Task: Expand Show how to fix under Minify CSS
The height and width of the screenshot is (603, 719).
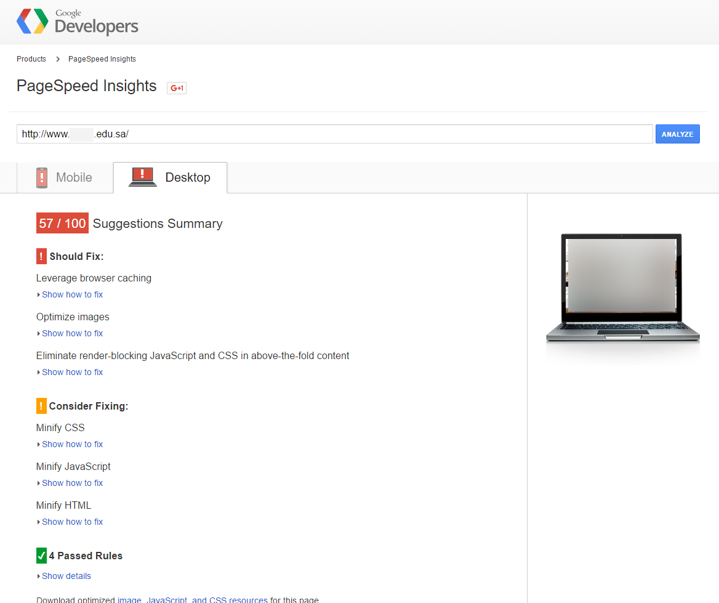Action: coord(72,444)
